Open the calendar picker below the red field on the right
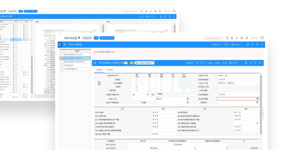The width and height of the screenshot is (281, 150). (x=257, y=102)
